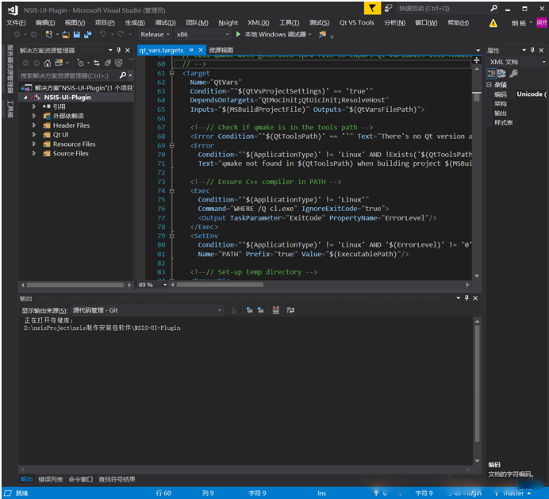Expand the Source Files folder node
This screenshot has height=499, width=549.
[x=34, y=153]
